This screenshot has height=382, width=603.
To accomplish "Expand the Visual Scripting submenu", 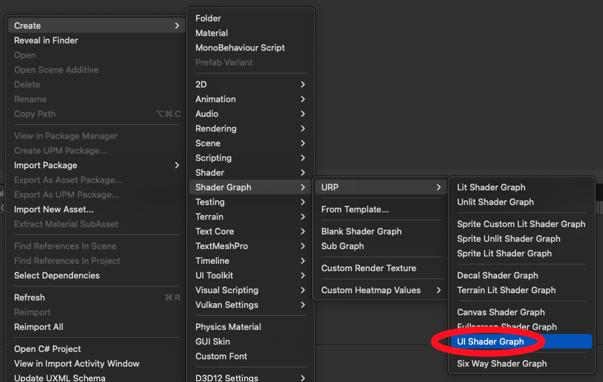I will [250, 291].
